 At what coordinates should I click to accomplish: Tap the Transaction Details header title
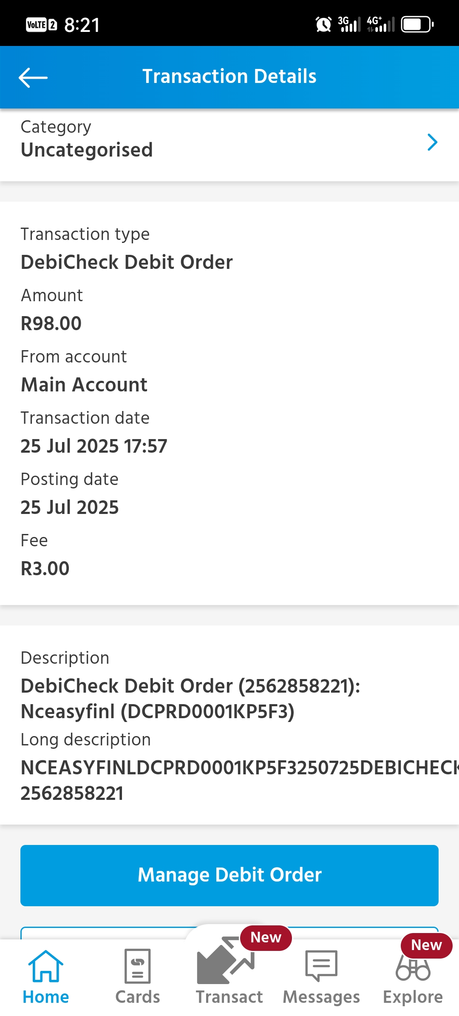pos(229,77)
